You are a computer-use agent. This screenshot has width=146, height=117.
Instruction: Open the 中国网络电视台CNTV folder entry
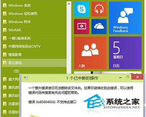point(34,46)
